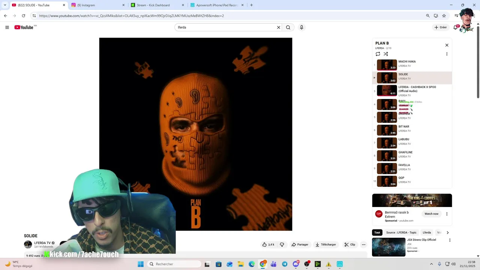Close the PLAN B playlist panel
The width and height of the screenshot is (480, 270).
[447, 45]
